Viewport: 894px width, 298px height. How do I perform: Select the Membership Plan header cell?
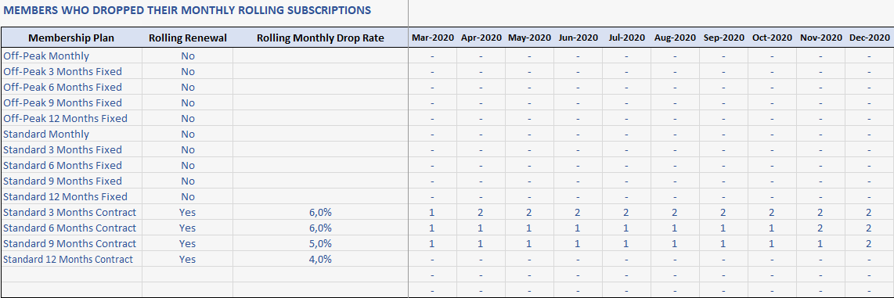71,38
